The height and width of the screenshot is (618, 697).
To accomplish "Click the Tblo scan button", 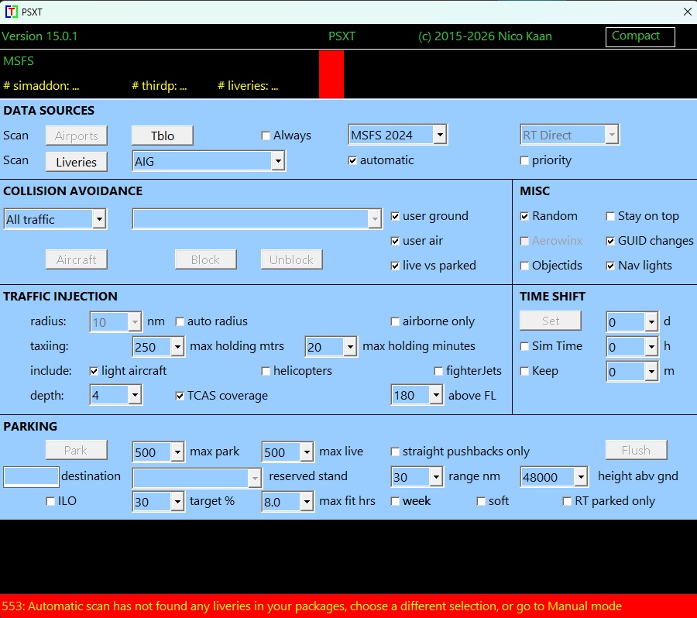I will coord(163,136).
